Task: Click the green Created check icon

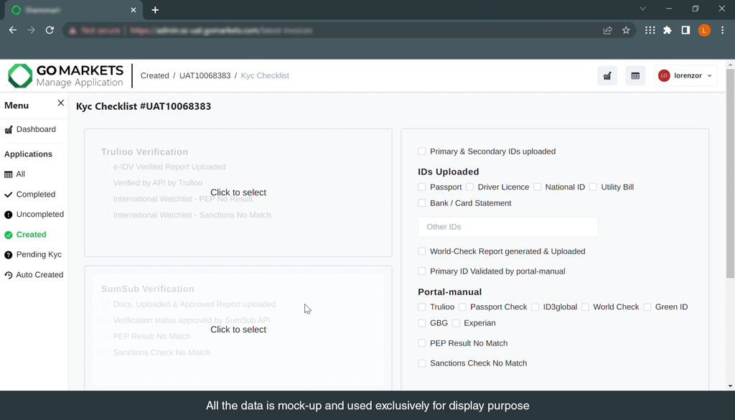Action: [9, 235]
